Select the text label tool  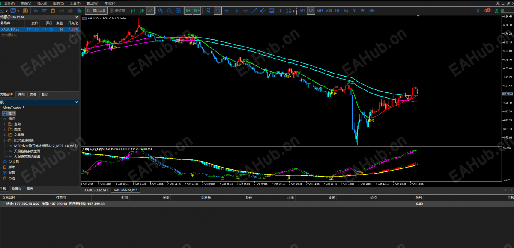280,10
